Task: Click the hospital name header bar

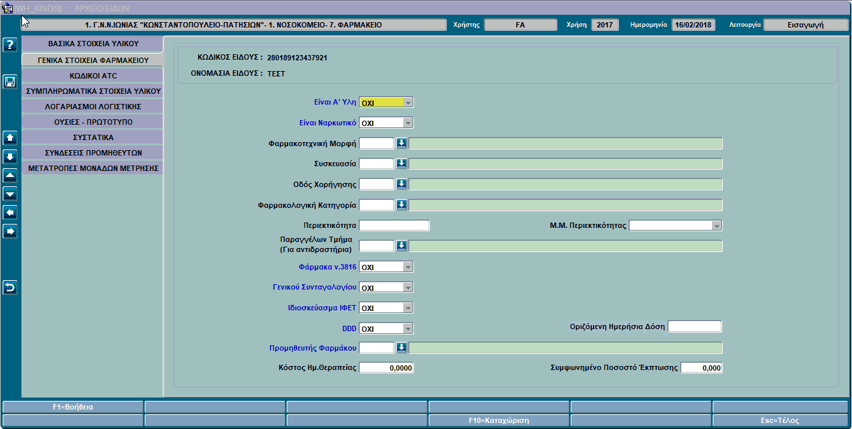Action: 234,25
